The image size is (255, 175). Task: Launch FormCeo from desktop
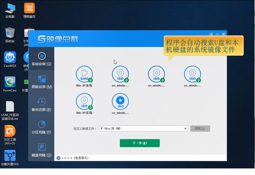[10, 84]
